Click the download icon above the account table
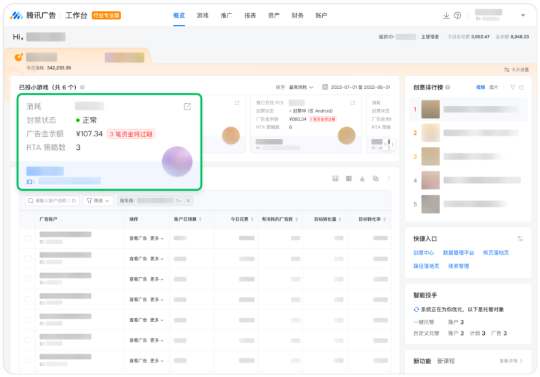Image resolution: width=540 pixels, height=377 pixels. click(x=362, y=178)
